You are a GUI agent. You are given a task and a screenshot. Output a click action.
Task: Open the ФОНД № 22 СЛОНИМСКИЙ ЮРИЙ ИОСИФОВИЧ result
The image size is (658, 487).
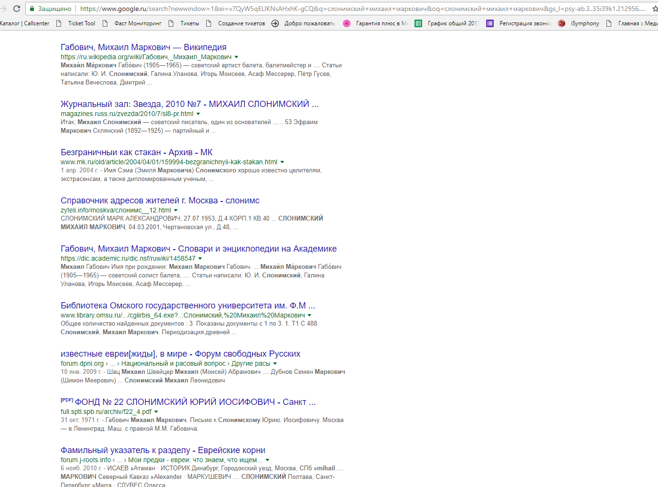[x=195, y=402]
